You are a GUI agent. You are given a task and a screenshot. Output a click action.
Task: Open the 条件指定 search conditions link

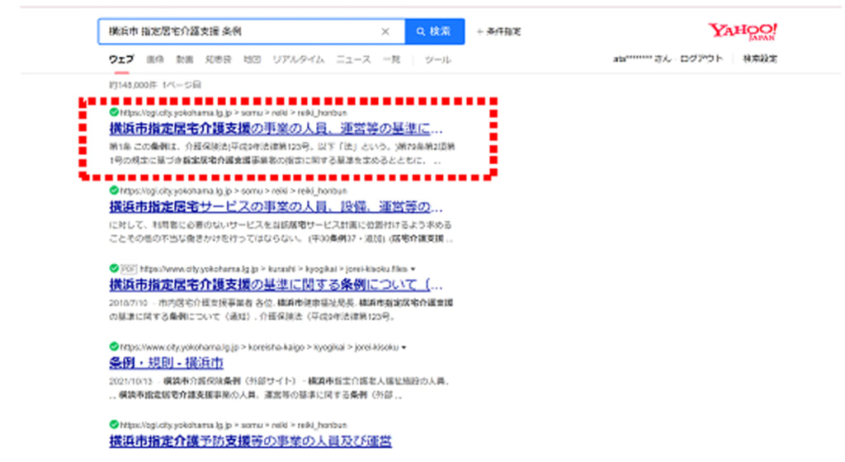[x=499, y=31]
